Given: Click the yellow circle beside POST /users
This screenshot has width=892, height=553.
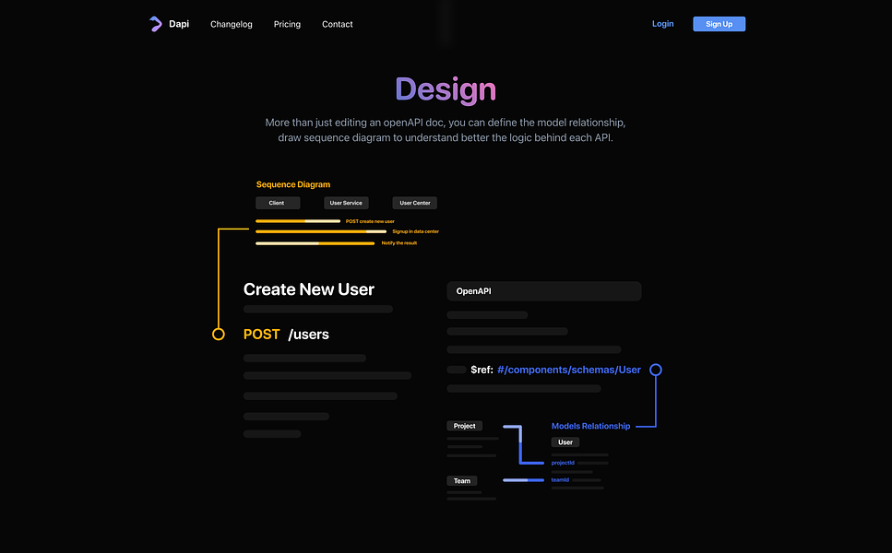Looking at the screenshot, I should [x=219, y=335].
